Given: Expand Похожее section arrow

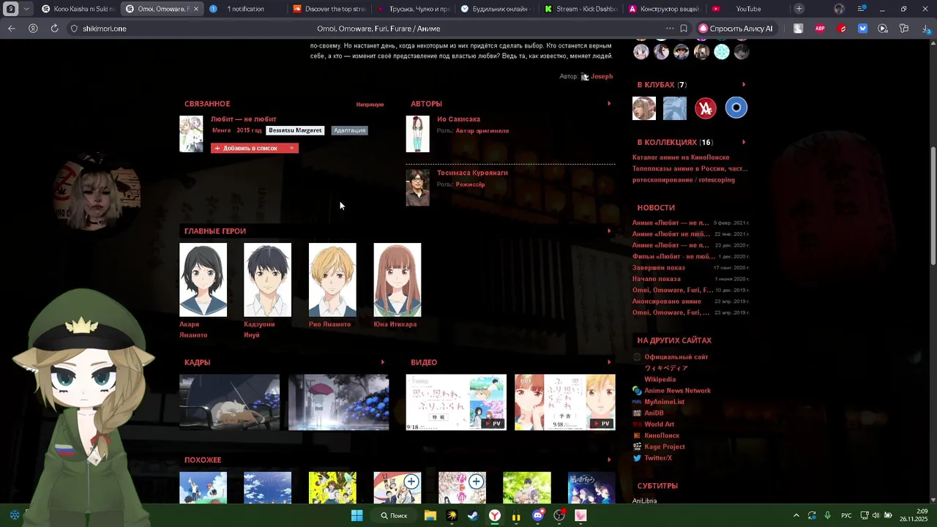Looking at the screenshot, I should pos(609,460).
